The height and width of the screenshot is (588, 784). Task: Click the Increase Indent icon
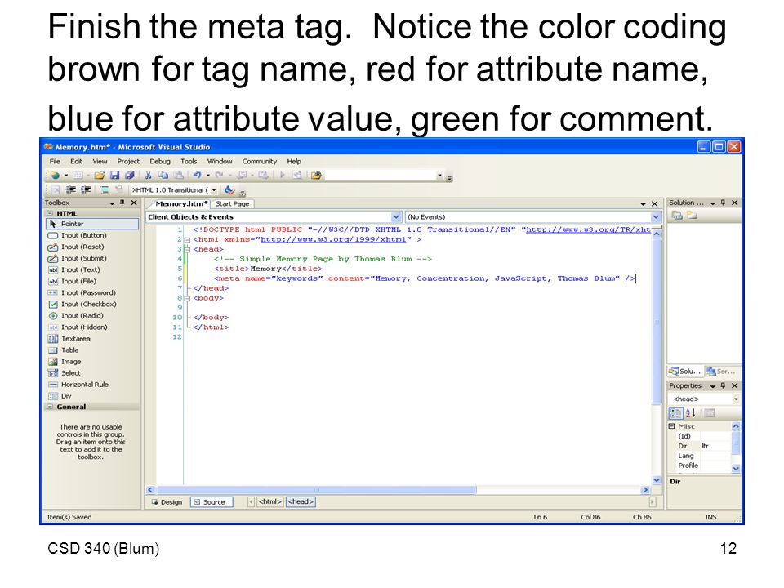pyautogui.click(x=86, y=190)
